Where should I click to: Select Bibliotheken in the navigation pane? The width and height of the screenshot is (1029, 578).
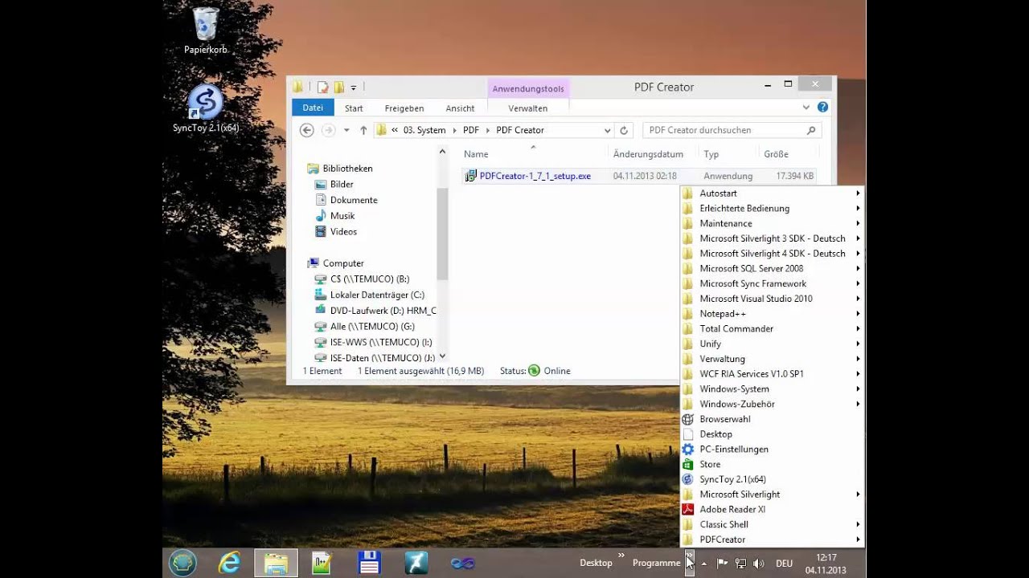point(347,169)
